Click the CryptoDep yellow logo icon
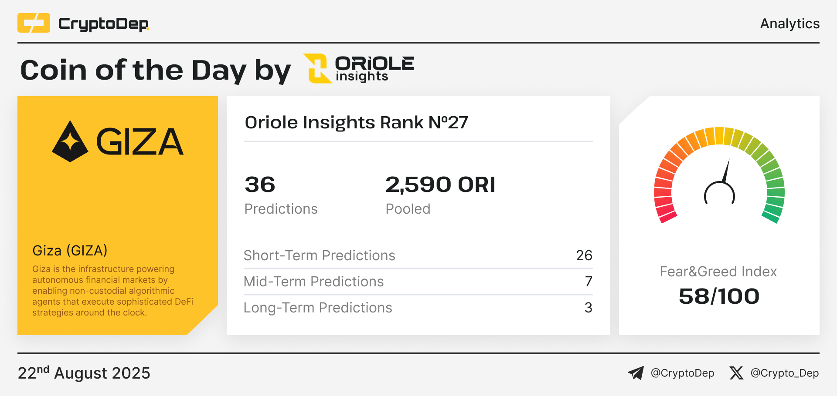The width and height of the screenshot is (837, 396). [x=34, y=23]
